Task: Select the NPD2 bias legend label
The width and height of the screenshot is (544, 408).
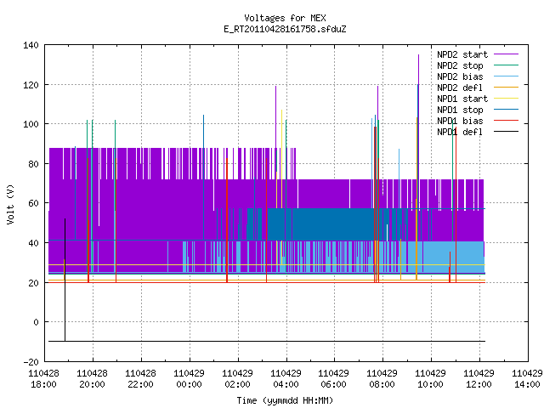Action: 460,76
